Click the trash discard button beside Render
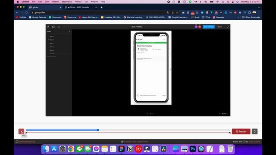The image size is (276, 155). 254,131
